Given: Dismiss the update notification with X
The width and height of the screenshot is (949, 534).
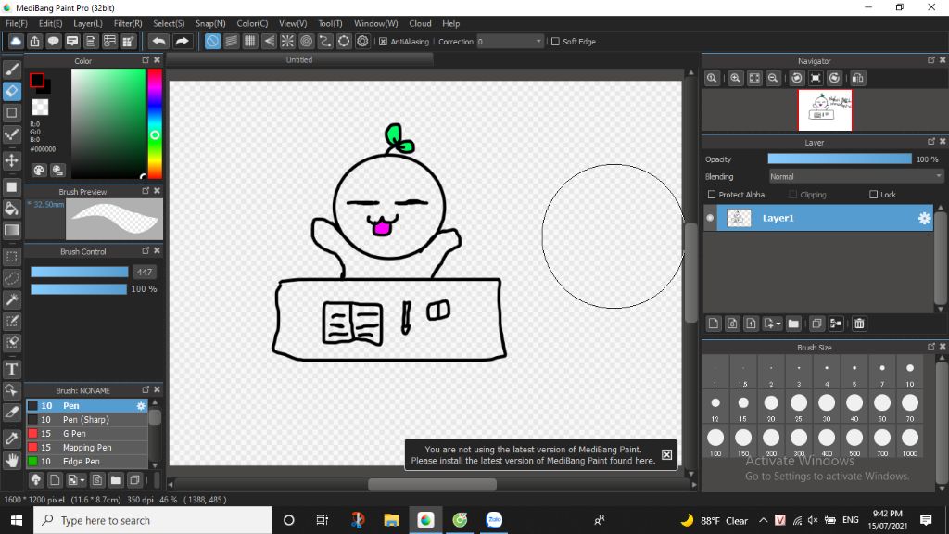Looking at the screenshot, I should pyautogui.click(x=666, y=454).
